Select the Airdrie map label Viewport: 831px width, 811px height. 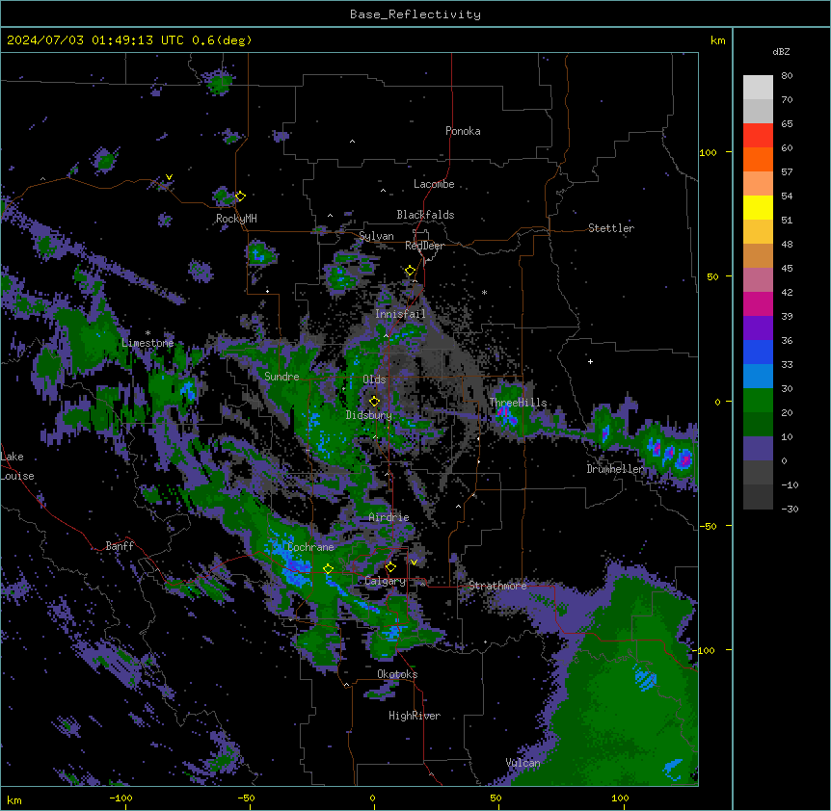click(389, 517)
